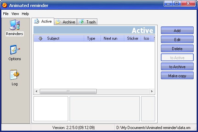Click the horizontal scrollbar thumb
Screen dimensions: 198x132
68,91
